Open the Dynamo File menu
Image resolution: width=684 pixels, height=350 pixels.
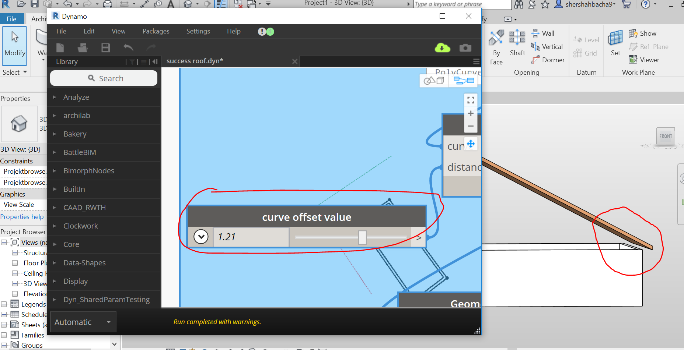62,31
